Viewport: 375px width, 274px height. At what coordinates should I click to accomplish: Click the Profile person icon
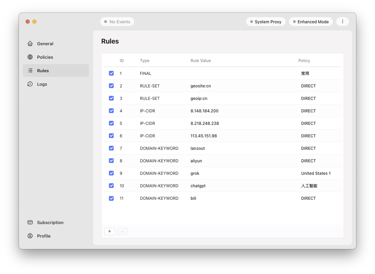(30, 236)
